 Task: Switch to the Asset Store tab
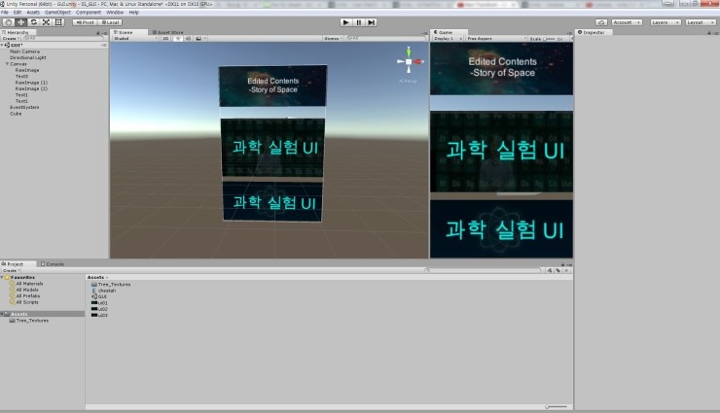[168, 32]
